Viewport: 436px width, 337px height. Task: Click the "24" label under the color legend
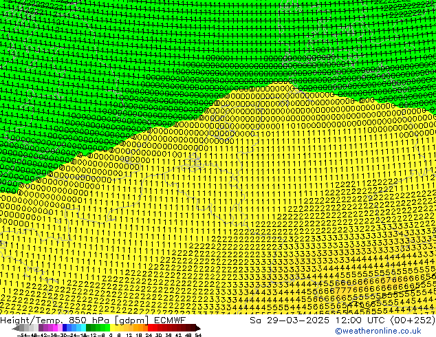(149, 335)
